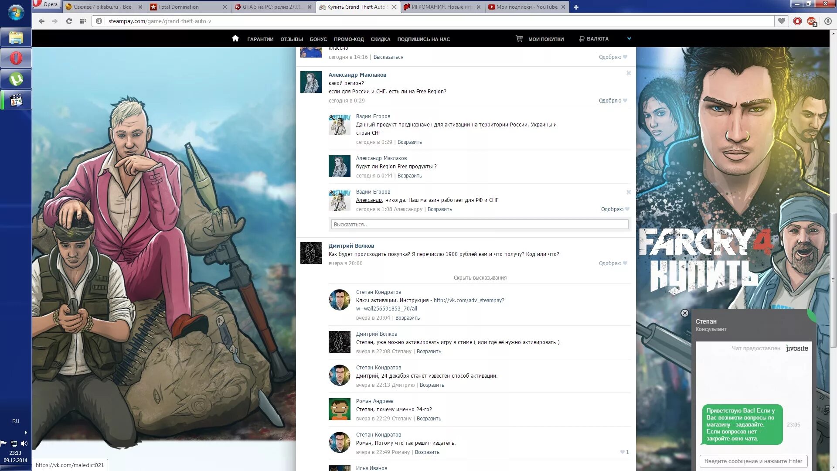Open the media player taskbar icon
837x471 pixels.
[16, 100]
